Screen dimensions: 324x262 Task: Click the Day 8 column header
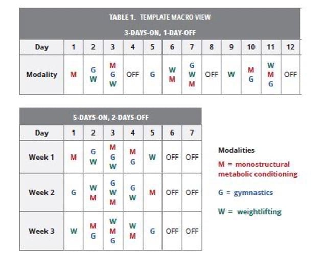[x=212, y=47]
